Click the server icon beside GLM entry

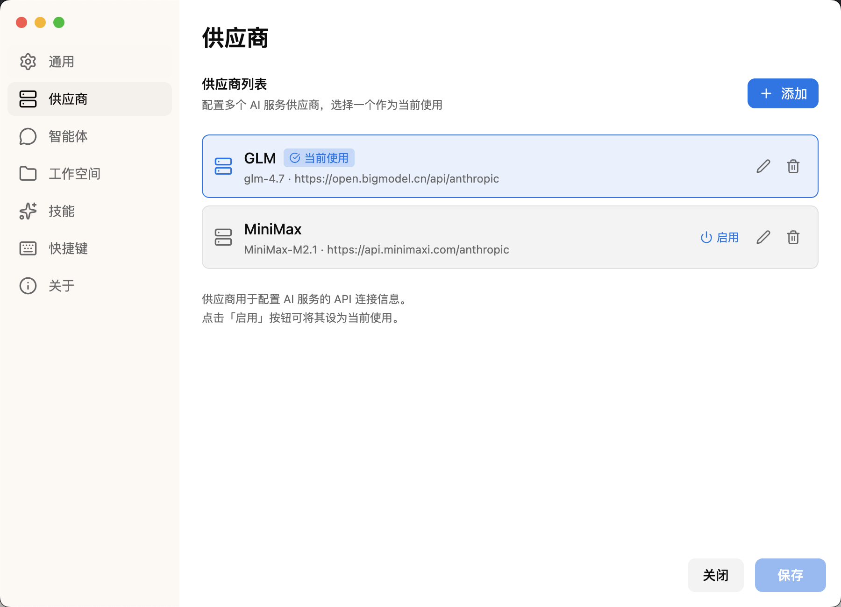(x=223, y=166)
